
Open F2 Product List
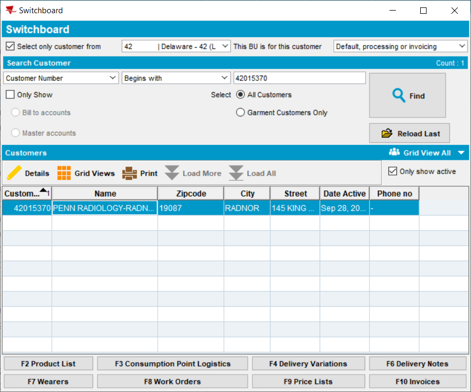tap(48, 364)
